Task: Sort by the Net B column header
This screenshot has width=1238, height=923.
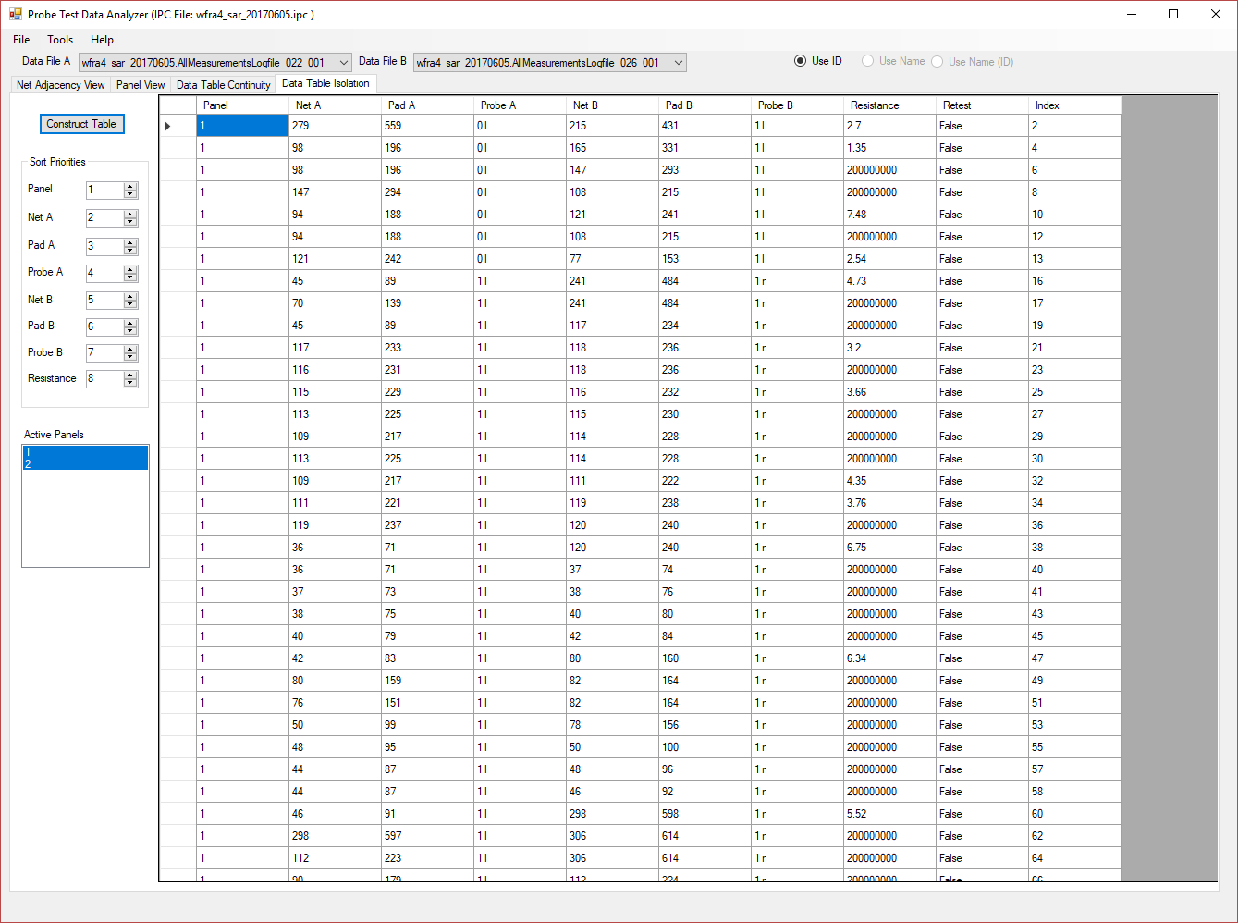Action: pos(612,105)
